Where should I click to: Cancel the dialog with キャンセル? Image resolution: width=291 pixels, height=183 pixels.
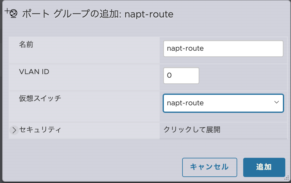(210, 167)
